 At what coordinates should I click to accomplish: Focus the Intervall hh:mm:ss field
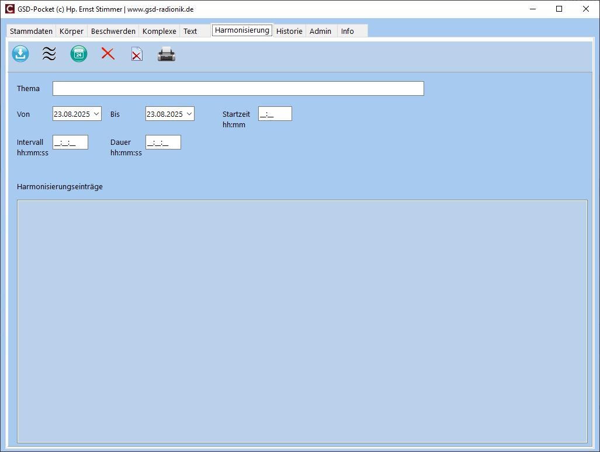click(x=71, y=142)
